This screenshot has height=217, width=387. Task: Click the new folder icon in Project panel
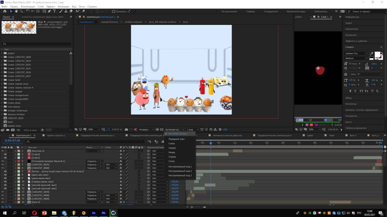coord(7,130)
